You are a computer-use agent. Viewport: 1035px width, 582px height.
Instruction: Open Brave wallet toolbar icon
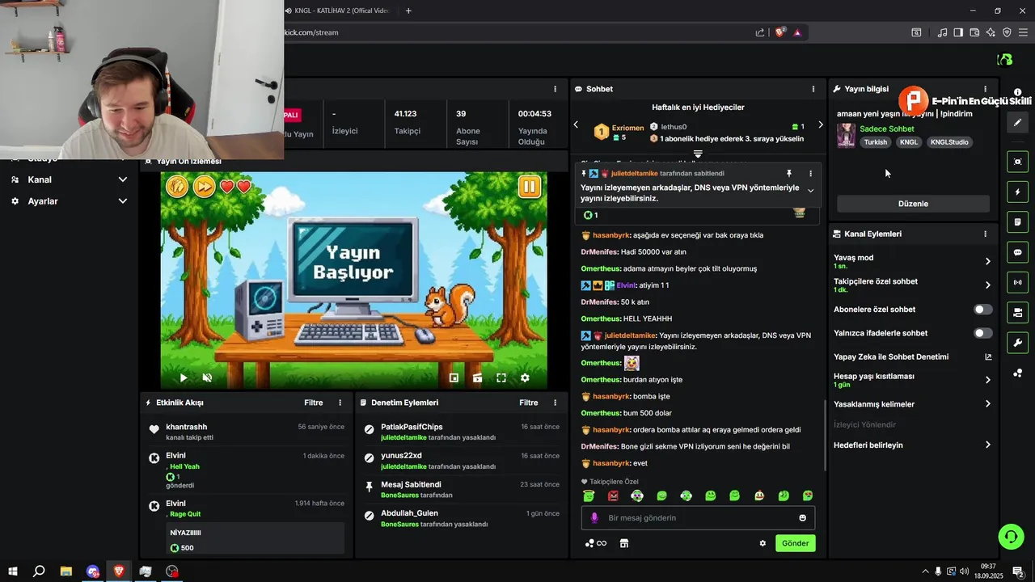click(x=974, y=32)
